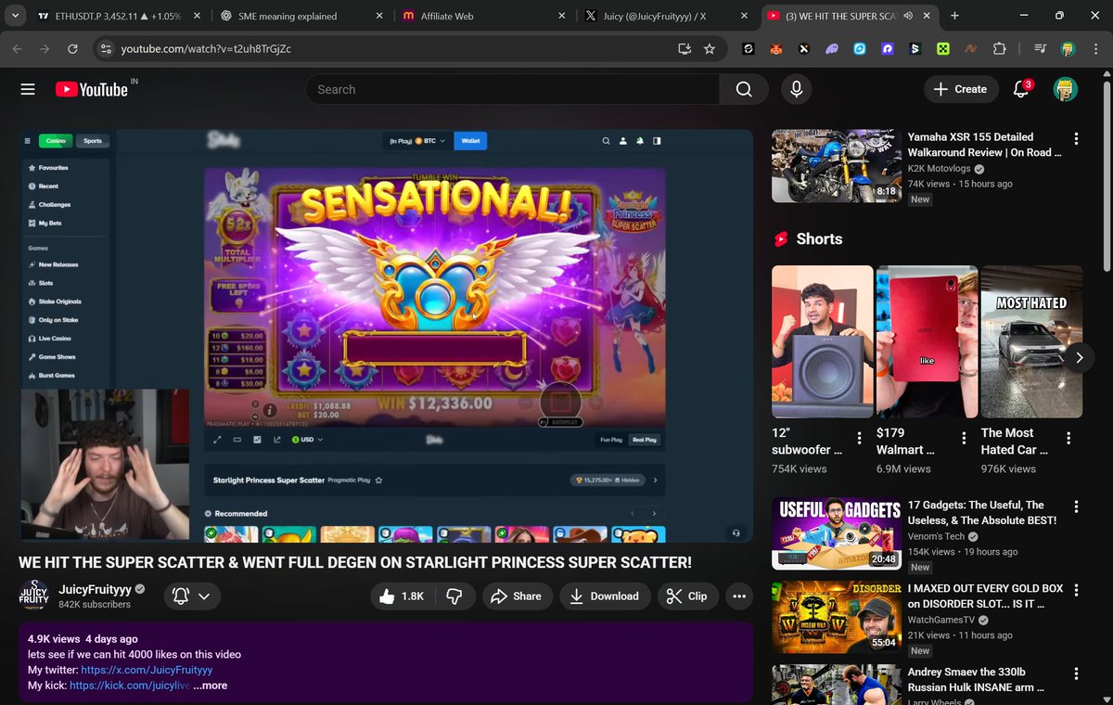Expand description with ...more
The image size is (1113, 705).
pos(211,686)
